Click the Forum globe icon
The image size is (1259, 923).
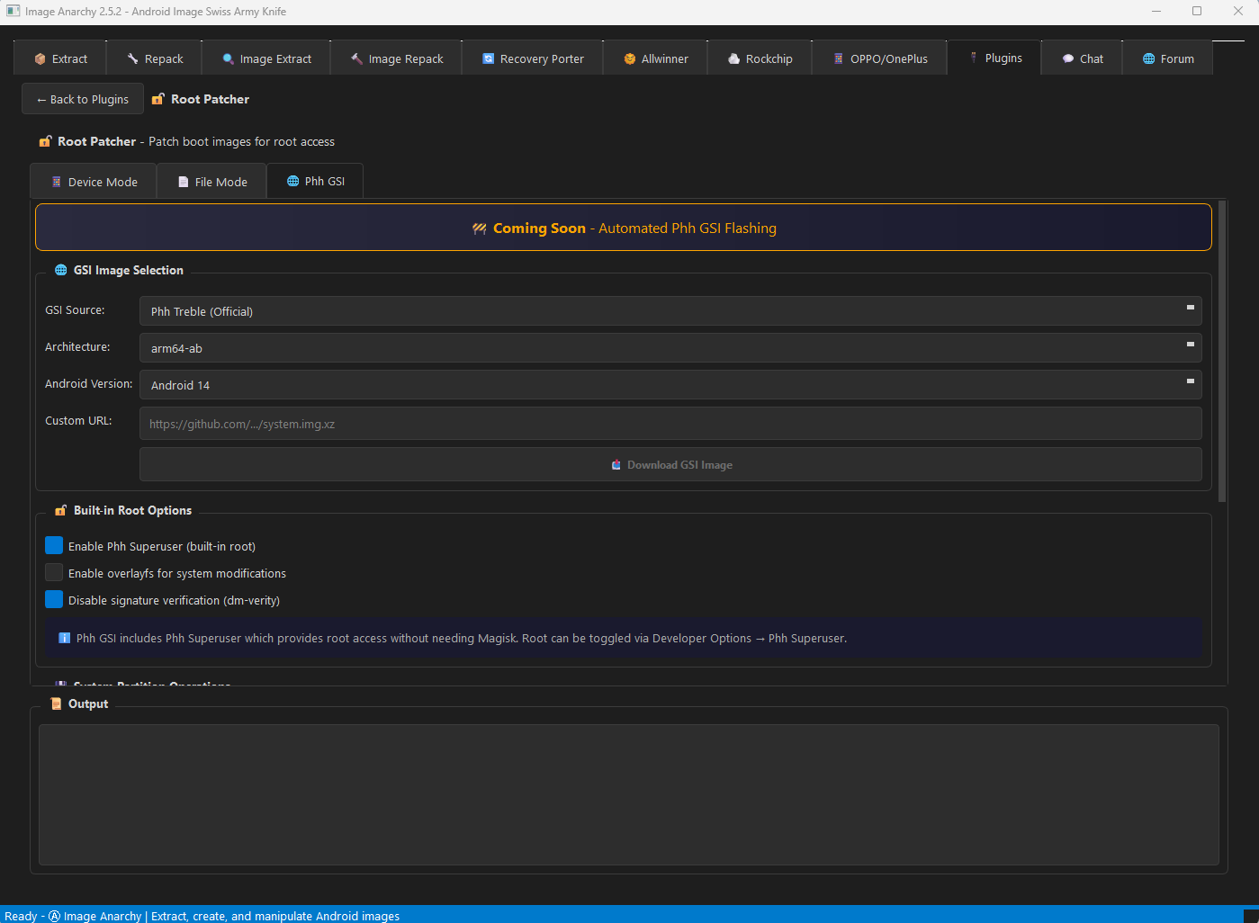(x=1147, y=58)
